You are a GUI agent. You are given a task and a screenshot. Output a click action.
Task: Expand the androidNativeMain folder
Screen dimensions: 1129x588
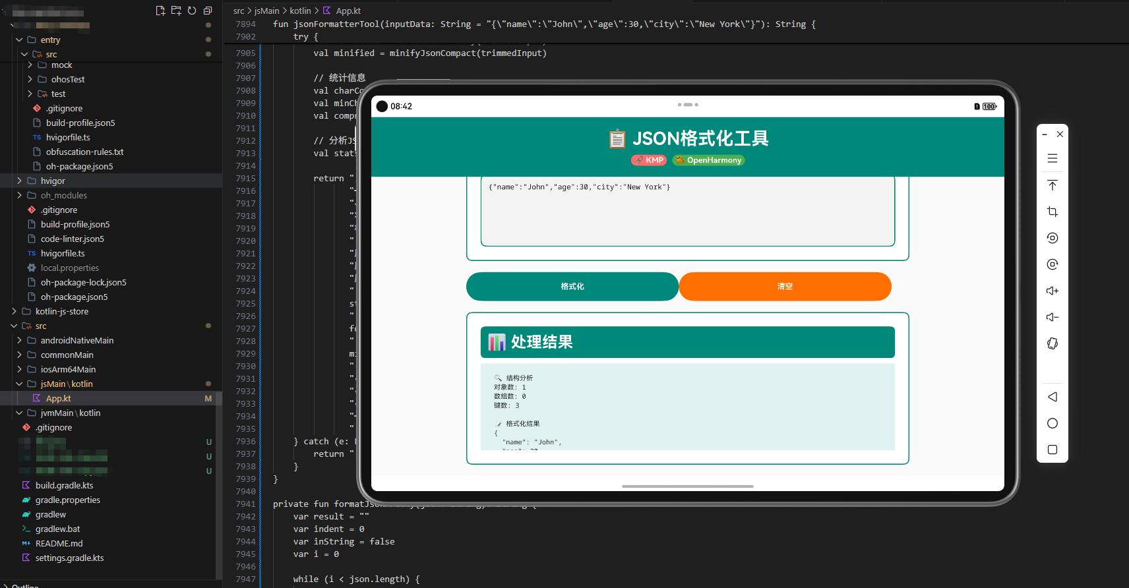click(x=19, y=340)
